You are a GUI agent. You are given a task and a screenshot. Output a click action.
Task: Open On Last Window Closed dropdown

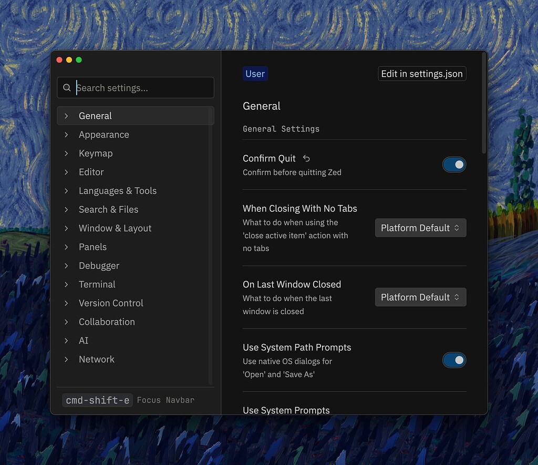(x=420, y=297)
